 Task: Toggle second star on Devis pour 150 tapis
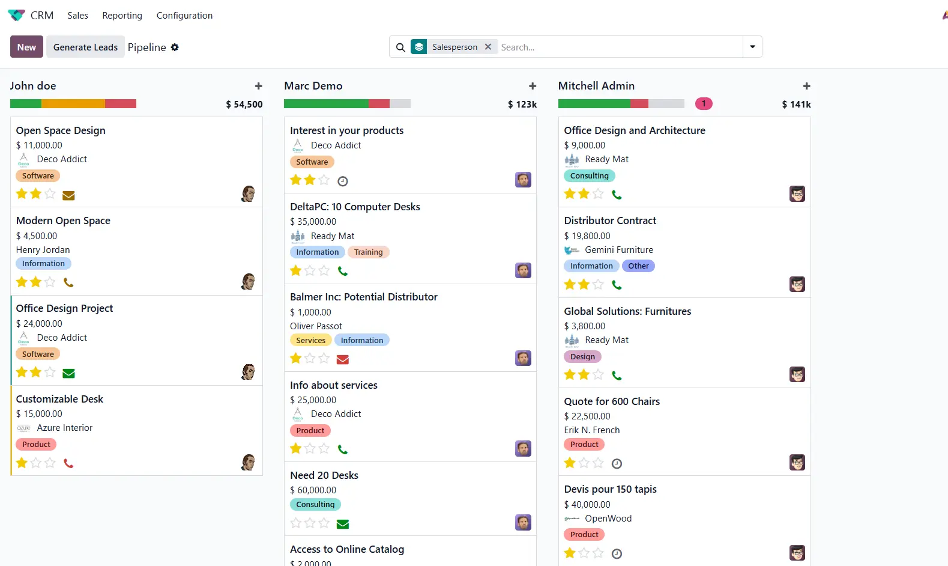tap(584, 553)
